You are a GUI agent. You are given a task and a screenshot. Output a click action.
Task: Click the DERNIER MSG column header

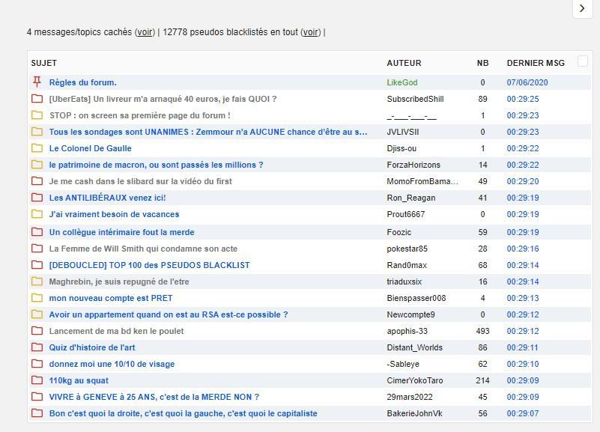536,64
